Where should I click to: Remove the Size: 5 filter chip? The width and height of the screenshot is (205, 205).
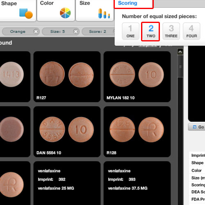[76, 32]
